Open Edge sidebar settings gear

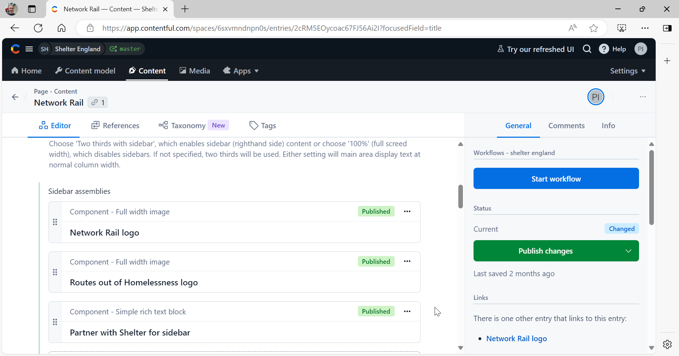click(x=667, y=344)
